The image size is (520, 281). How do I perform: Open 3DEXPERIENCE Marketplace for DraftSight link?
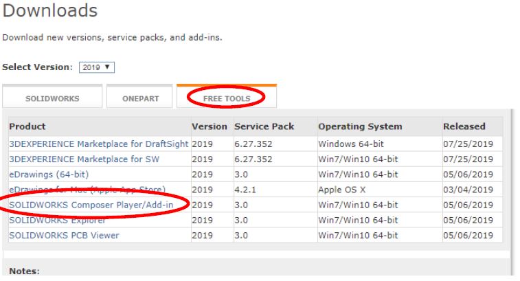pyautogui.click(x=98, y=144)
